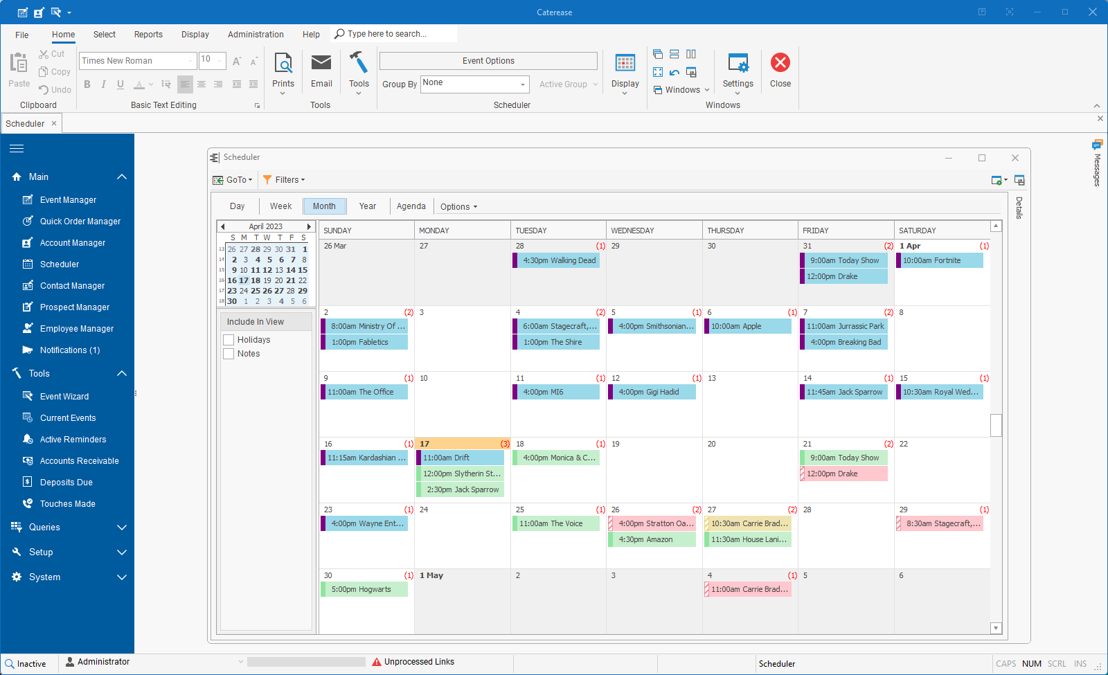The width and height of the screenshot is (1108, 675).
Task: Enable the Holidays checkbox
Action: [229, 339]
